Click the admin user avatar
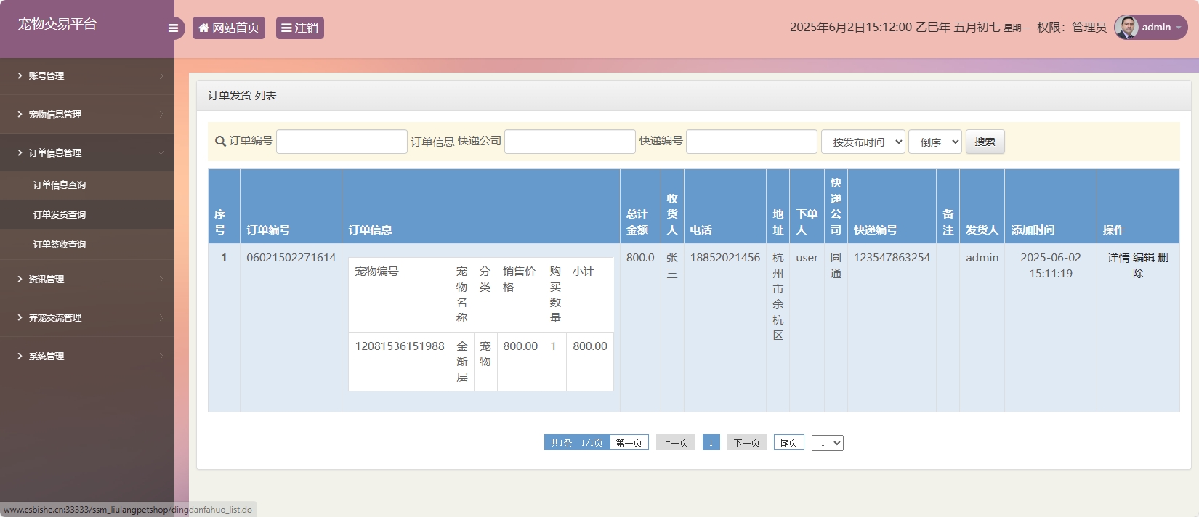Image resolution: width=1199 pixels, height=517 pixels. (x=1126, y=28)
